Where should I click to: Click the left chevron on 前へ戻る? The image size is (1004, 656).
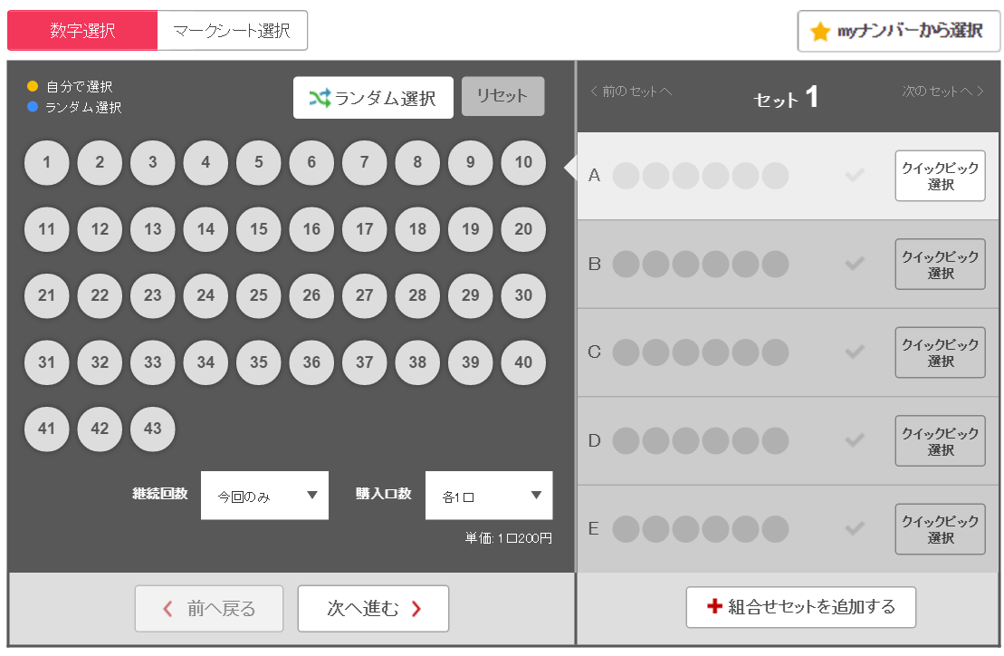click(167, 609)
